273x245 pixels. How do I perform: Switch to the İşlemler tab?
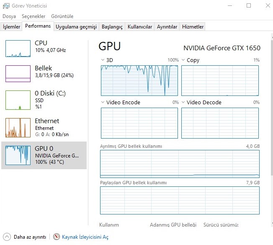click(x=11, y=27)
